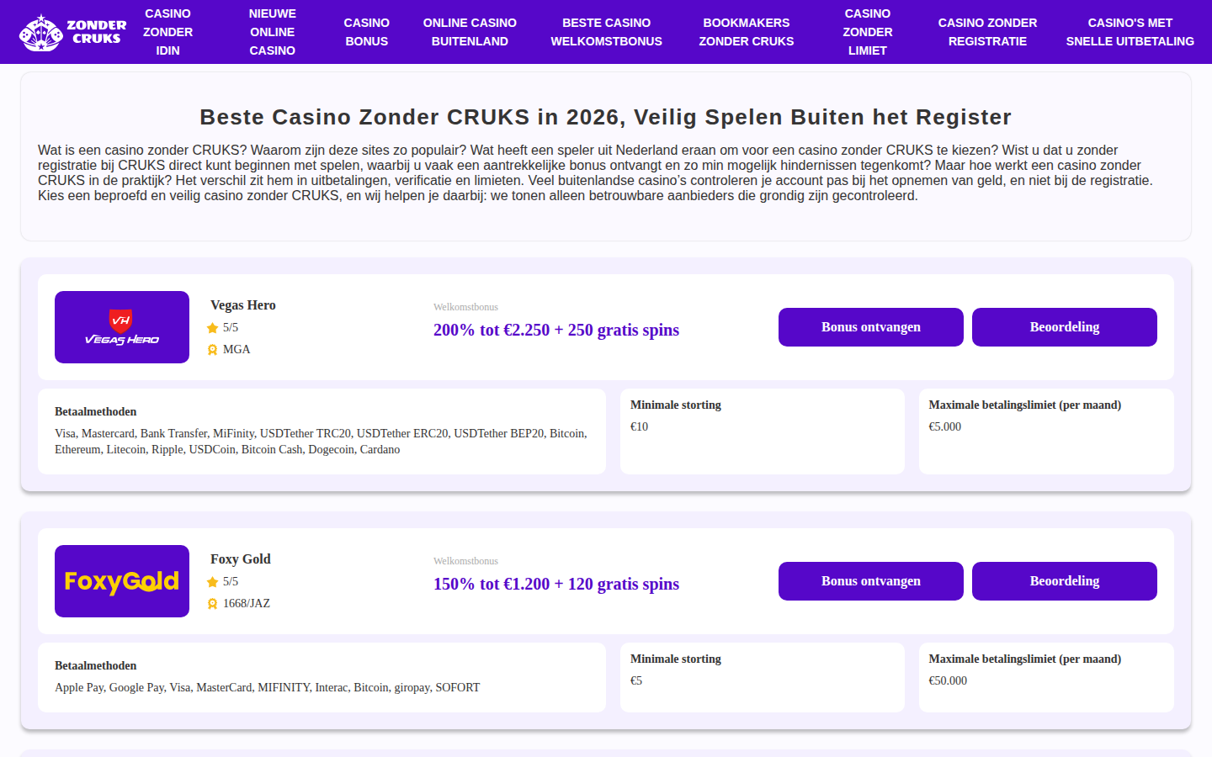The image size is (1212, 757).
Task: Click the Vegas Hero casino name
Action: [x=243, y=305]
